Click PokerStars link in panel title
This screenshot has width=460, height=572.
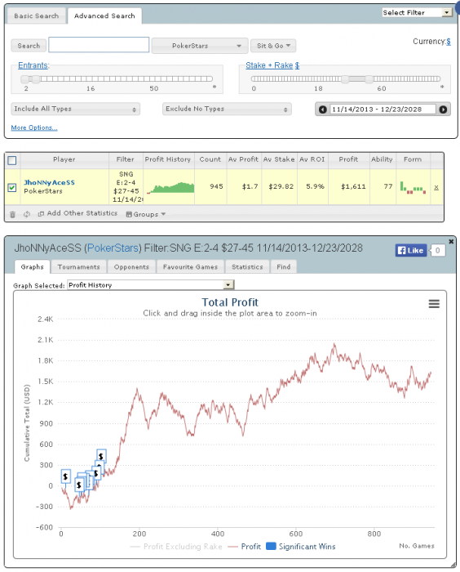point(113,248)
